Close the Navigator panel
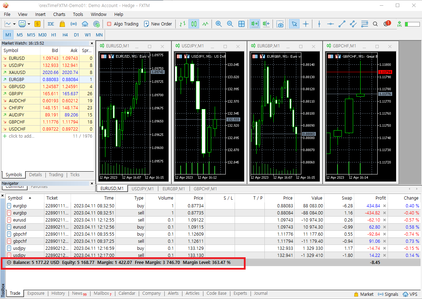Image resolution: width=422 pixels, height=299 pixels. [92, 184]
